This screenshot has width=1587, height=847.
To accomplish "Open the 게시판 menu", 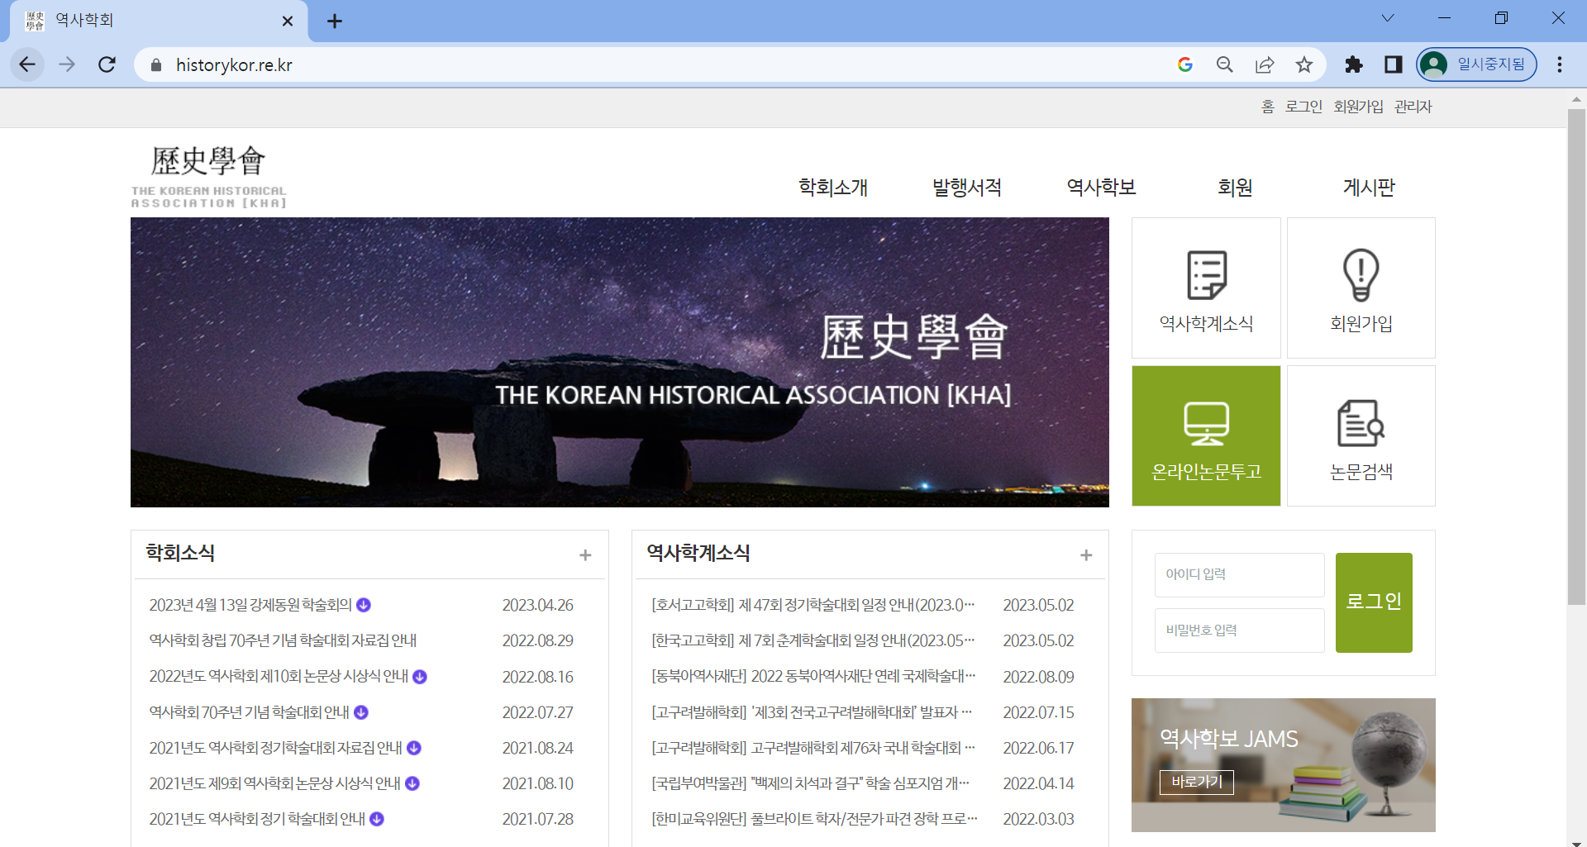I will pyautogui.click(x=1369, y=188).
